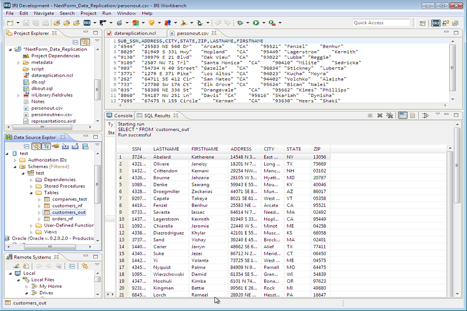467x311 pixels.
Task: Open the Run button dropdown arrow
Action: pyautogui.click(x=264, y=23)
